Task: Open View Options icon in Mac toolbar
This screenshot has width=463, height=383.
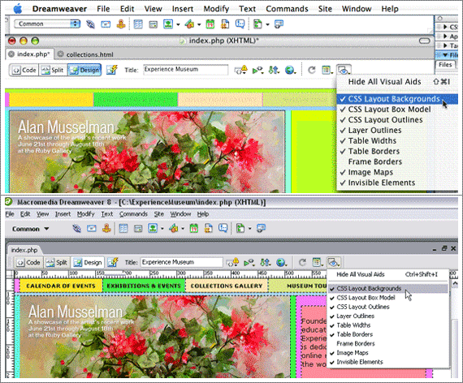Action: [x=327, y=71]
